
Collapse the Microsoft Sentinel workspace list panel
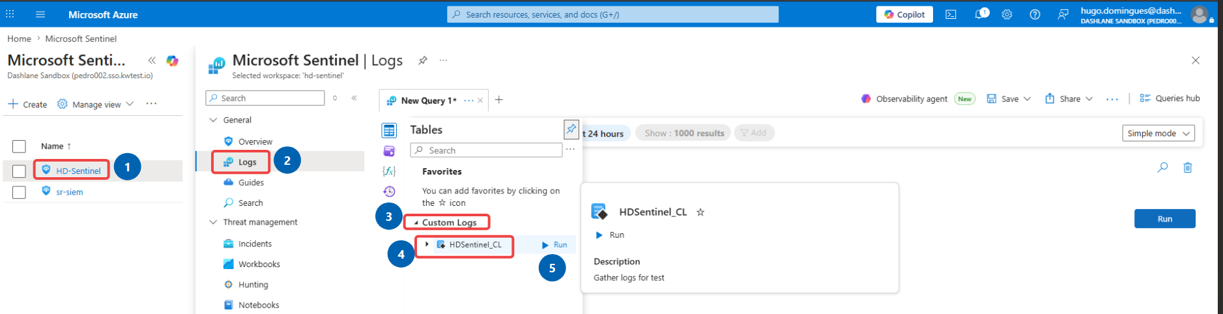(152, 60)
